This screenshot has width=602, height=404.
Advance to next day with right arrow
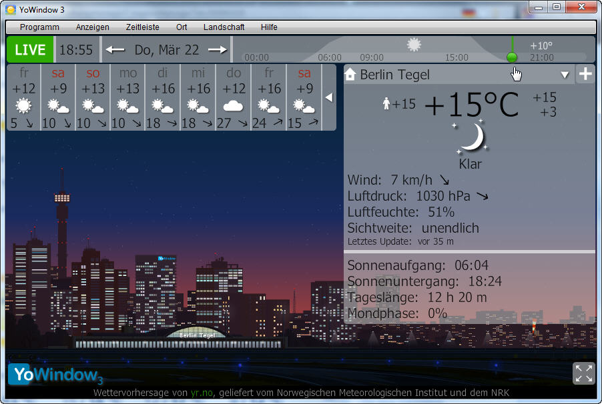click(218, 50)
